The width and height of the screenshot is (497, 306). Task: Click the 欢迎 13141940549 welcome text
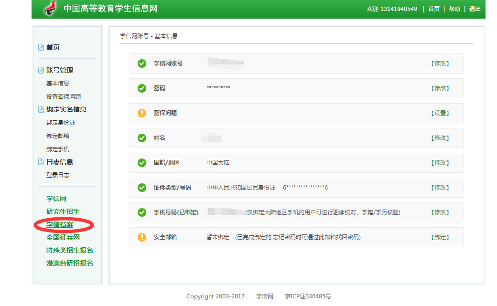tap(392, 9)
